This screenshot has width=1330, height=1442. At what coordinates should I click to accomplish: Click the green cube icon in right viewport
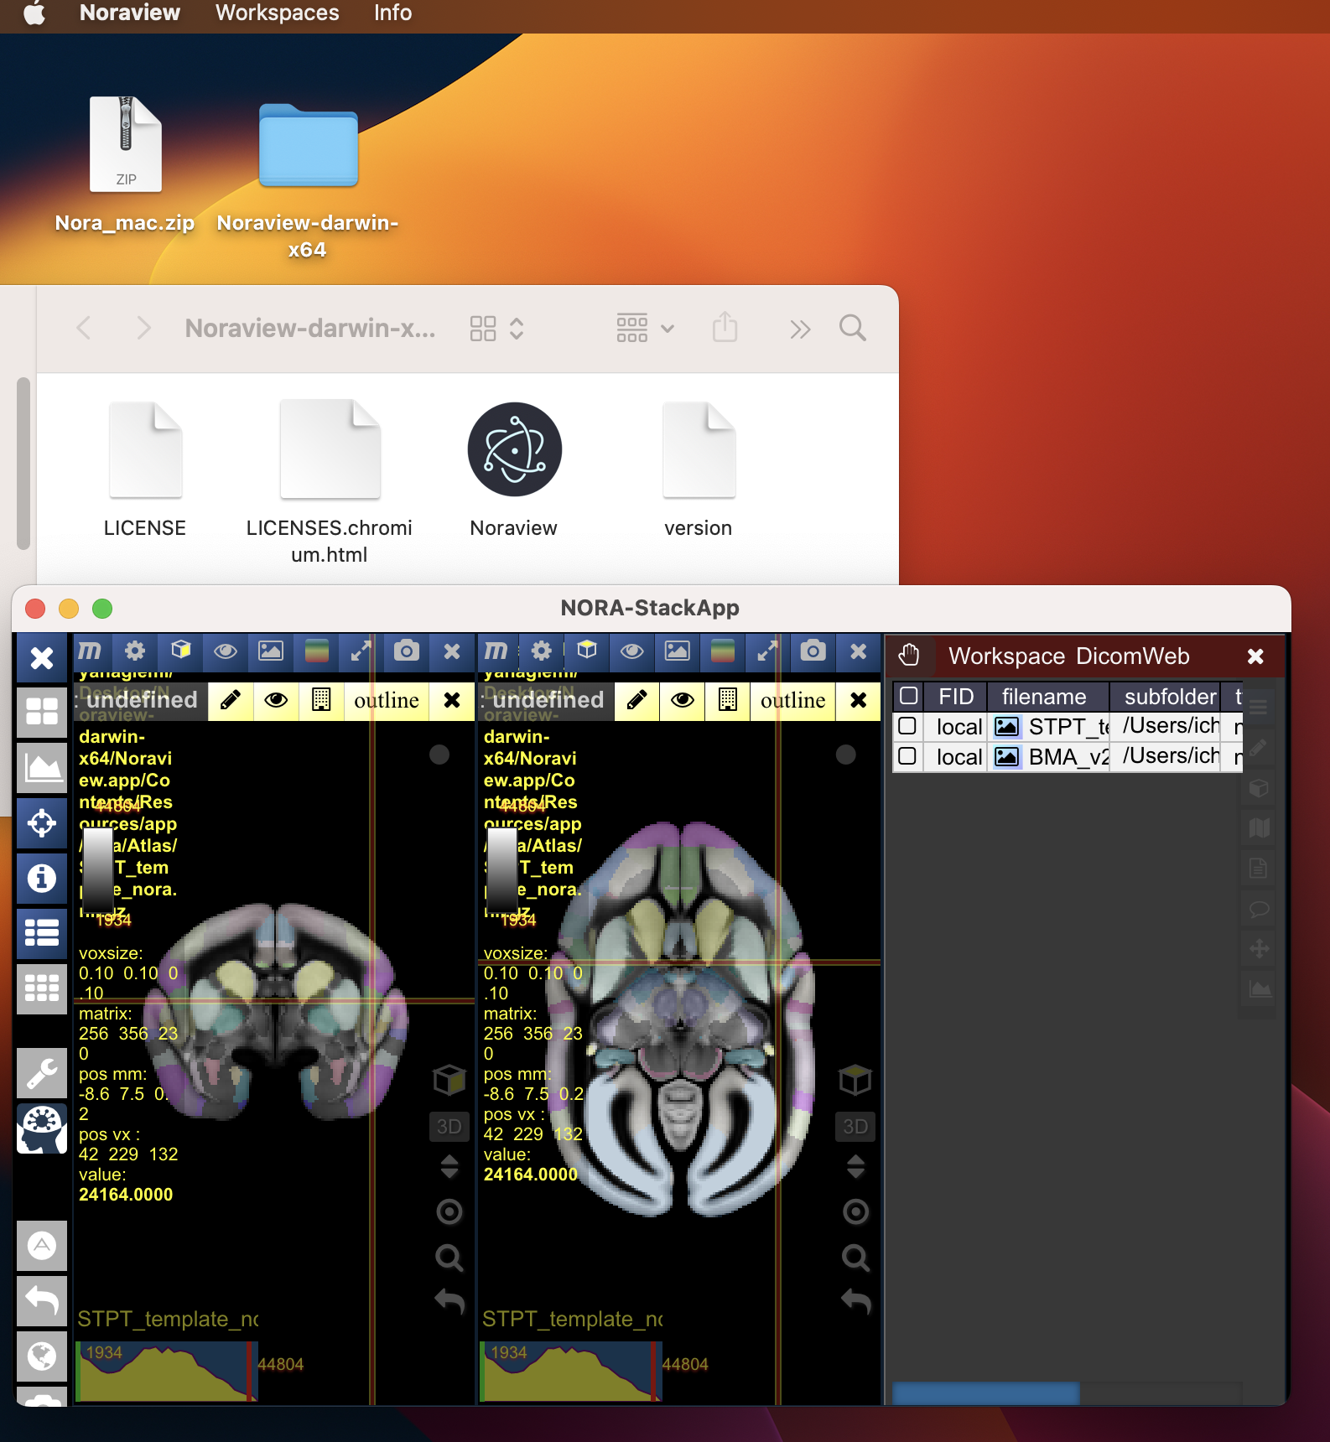click(855, 1080)
